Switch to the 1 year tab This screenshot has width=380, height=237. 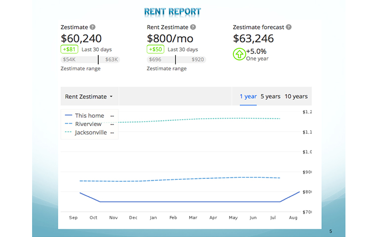(x=248, y=97)
